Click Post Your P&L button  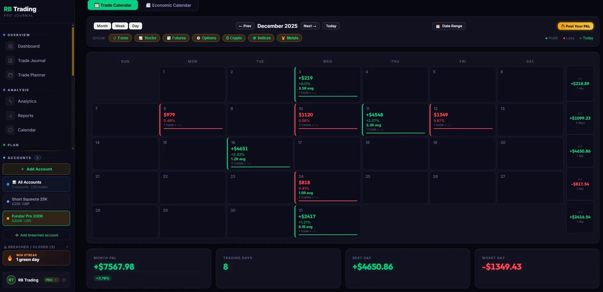575,26
